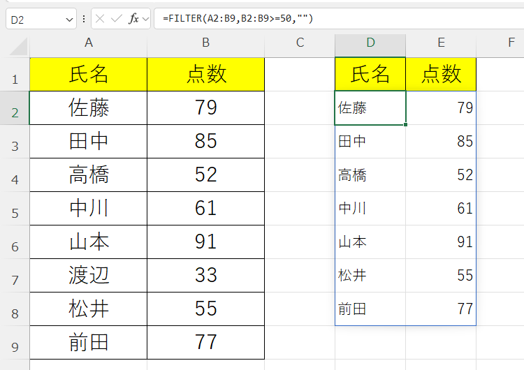Select row 8 header

pyautogui.click(x=15, y=309)
